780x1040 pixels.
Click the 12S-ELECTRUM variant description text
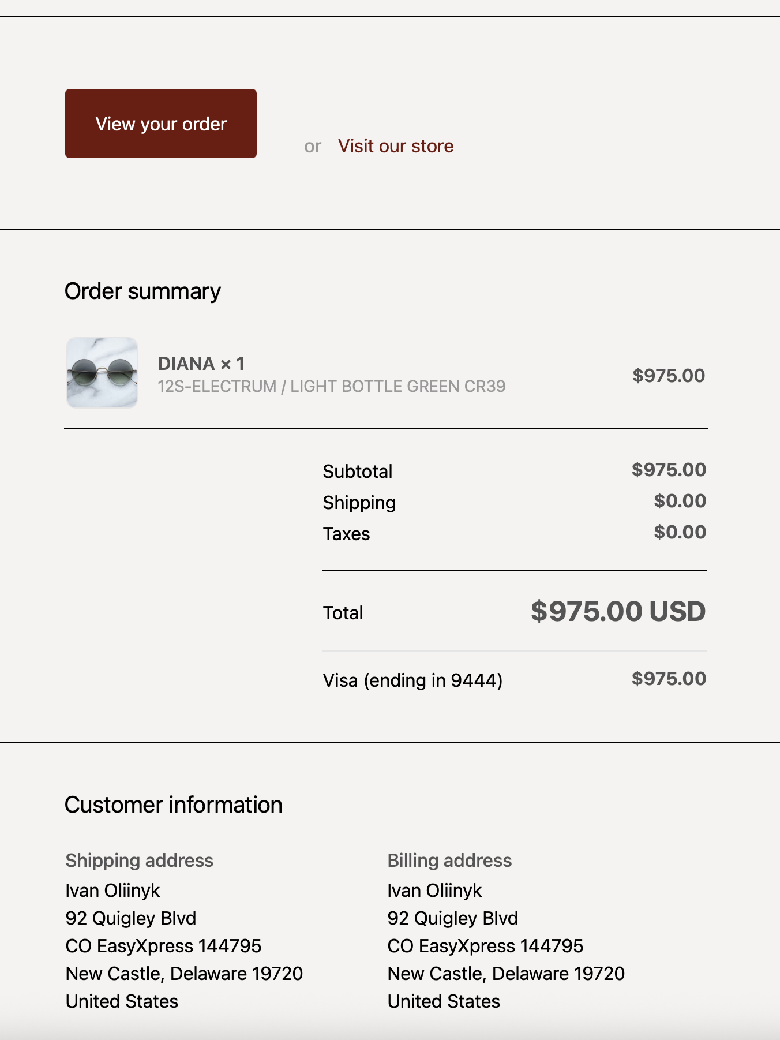pyautogui.click(x=332, y=386)
